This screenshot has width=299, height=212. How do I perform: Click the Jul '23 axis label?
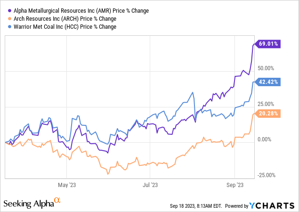tap(149, 185)
